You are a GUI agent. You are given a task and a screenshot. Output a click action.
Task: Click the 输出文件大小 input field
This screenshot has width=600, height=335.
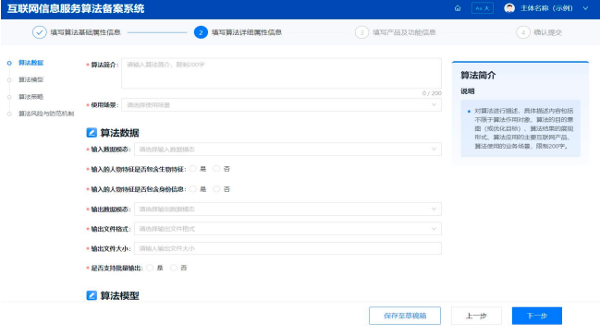click(288, 248)
